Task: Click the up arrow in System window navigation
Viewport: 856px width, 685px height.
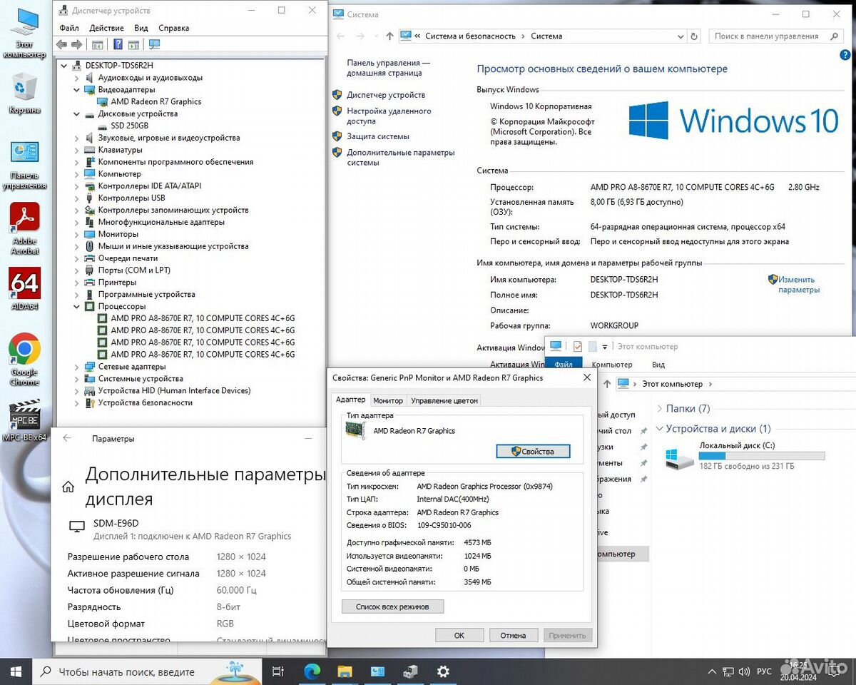Action: (389, 36)
